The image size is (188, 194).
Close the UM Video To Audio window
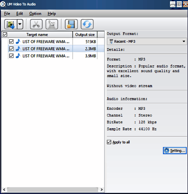pos(185,4)
